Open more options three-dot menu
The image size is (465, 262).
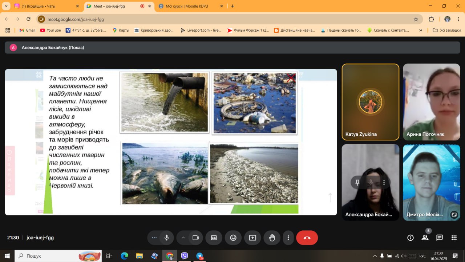pos(288,238)
